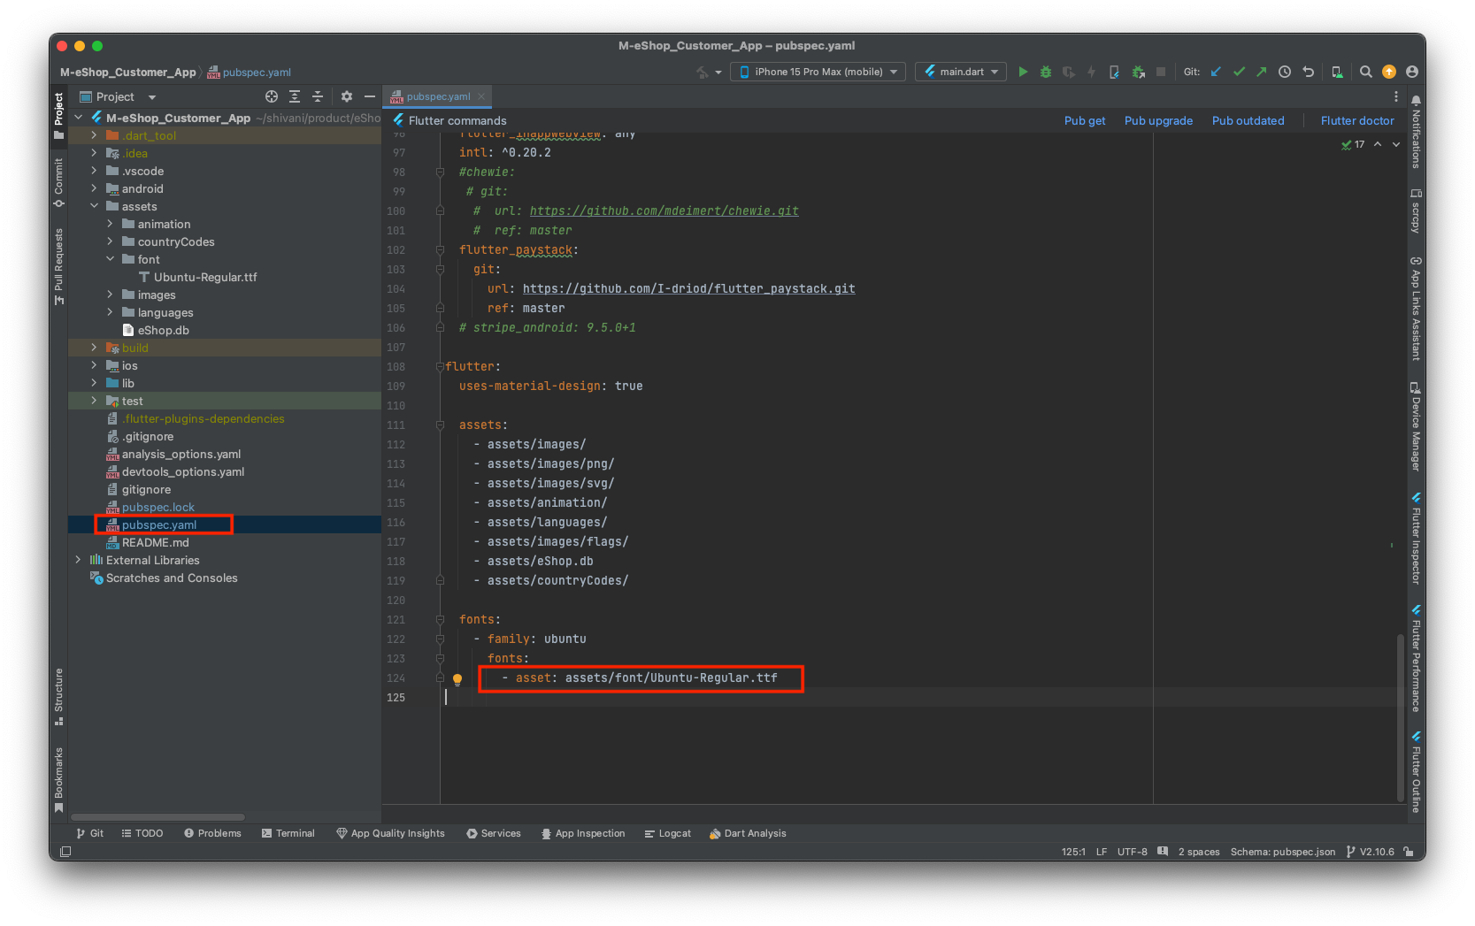Expand the images folder under assets
1475x926 pixels.
pyautogui.click(x=110, y=295)
